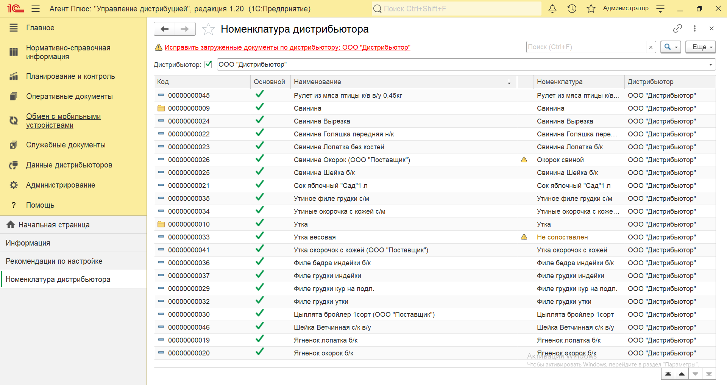Open Администрирование section
This screenshot has height=385, width=727.
coord(61,185)
